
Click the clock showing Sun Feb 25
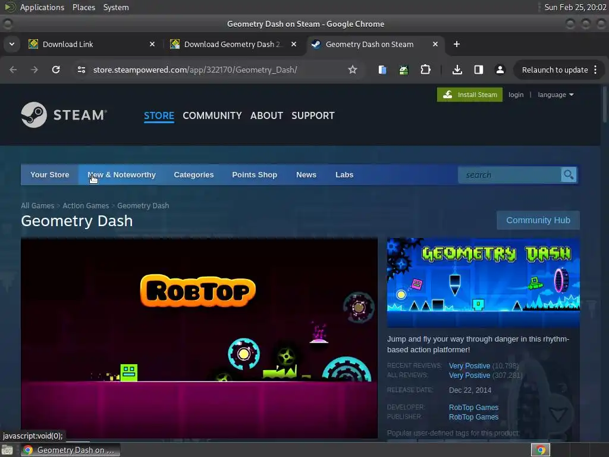point(575,7)
